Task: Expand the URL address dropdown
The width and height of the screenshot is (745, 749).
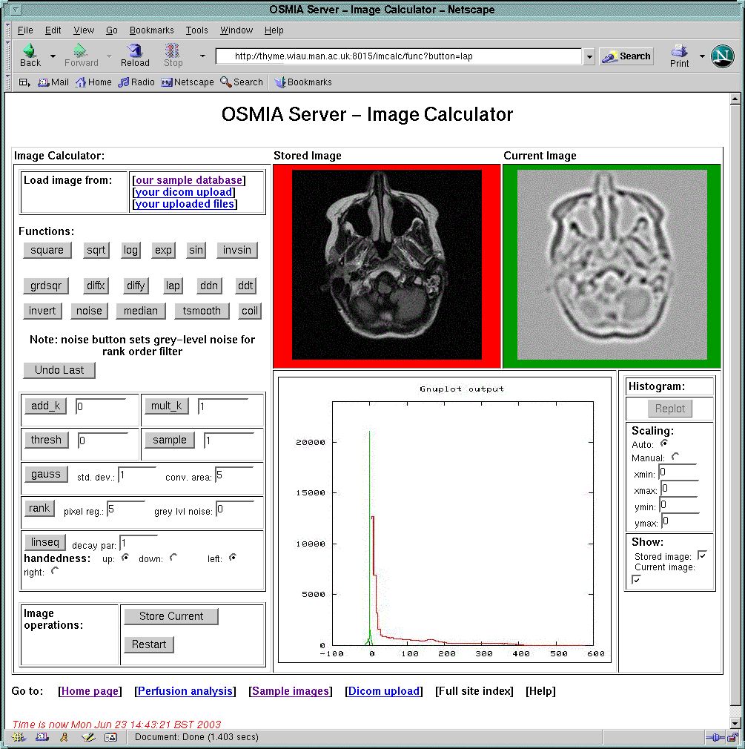Action: click(589, 57)
